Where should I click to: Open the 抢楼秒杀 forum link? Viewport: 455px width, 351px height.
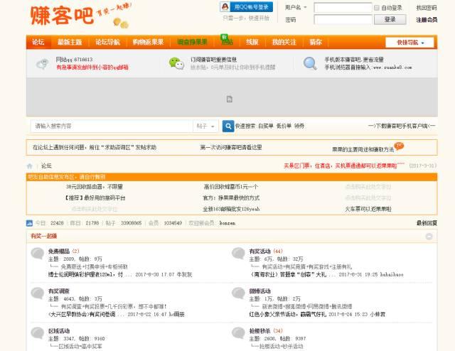click(260, 330)
